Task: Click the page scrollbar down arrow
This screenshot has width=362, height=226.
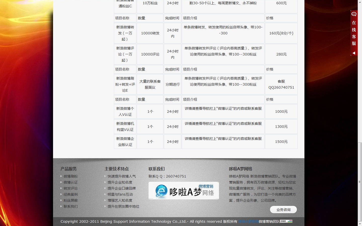Action: (x=360, y=223)
